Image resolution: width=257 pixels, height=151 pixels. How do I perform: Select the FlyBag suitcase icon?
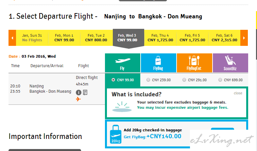tap(158, 61)
